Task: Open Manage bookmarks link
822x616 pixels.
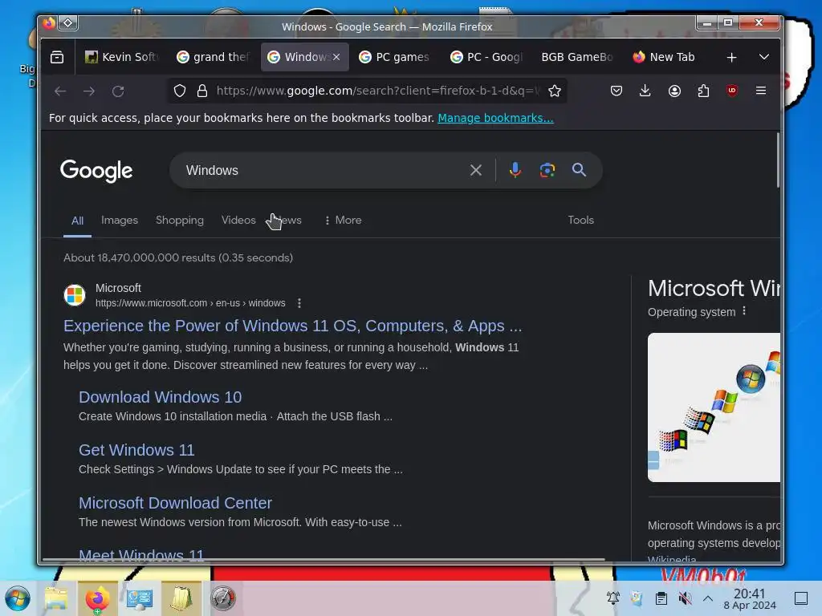Action: (x=495, y=119)
